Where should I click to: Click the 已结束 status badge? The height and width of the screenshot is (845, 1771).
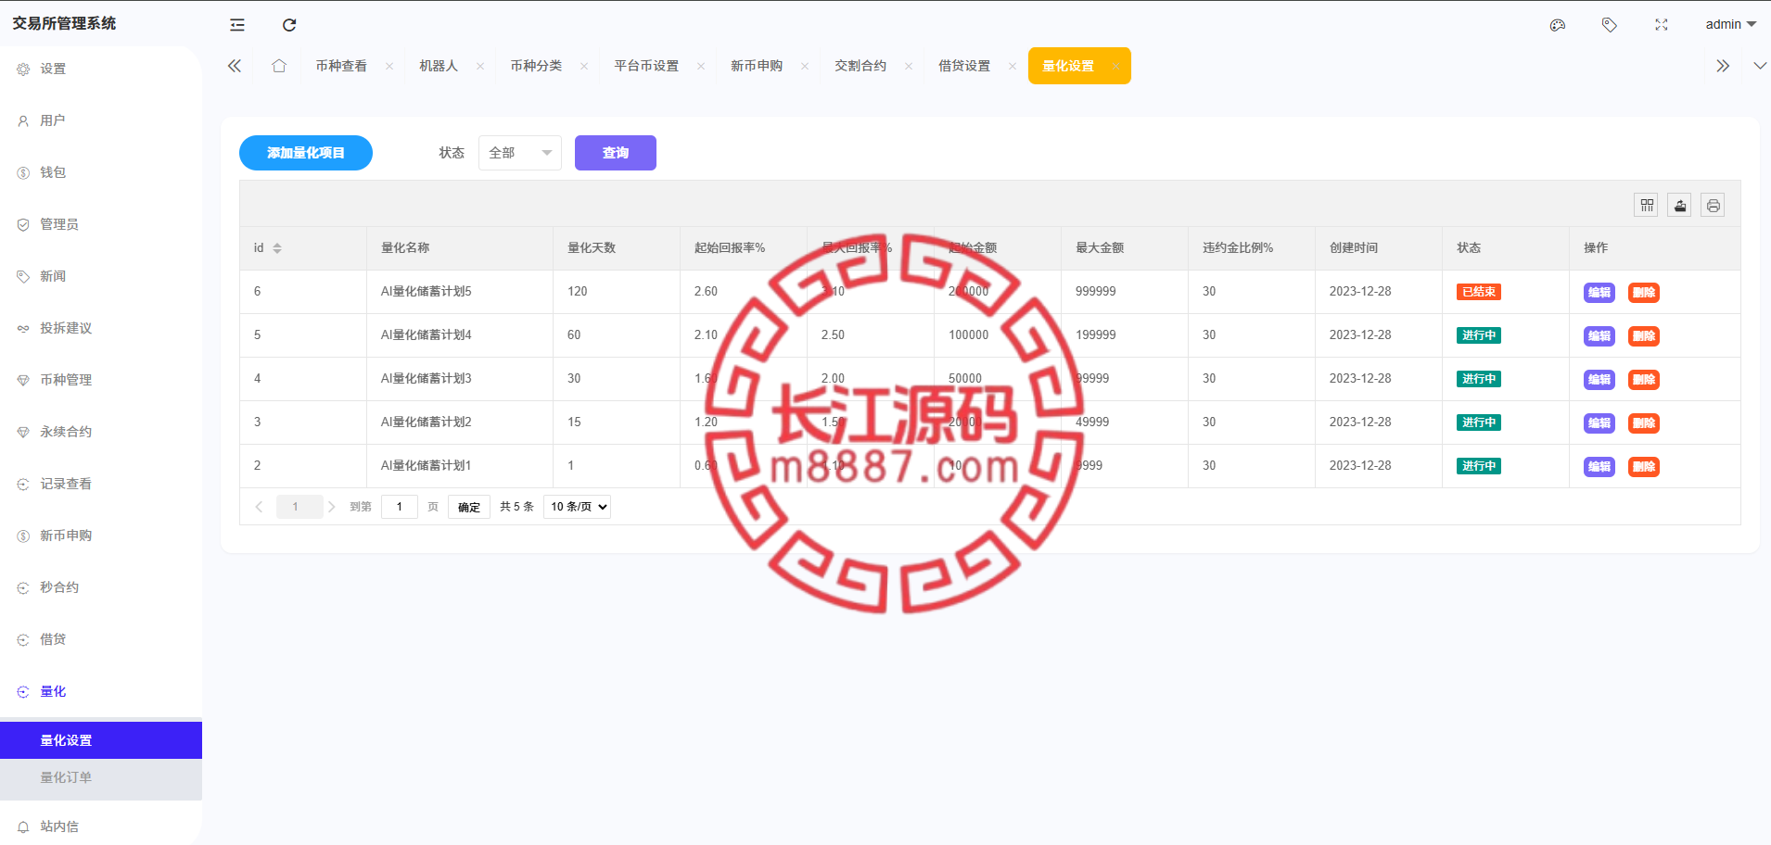pyautogui.click(x=1479, y=292)
